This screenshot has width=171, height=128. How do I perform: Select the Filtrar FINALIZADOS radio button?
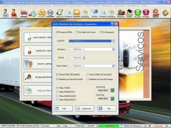[57, 100]
